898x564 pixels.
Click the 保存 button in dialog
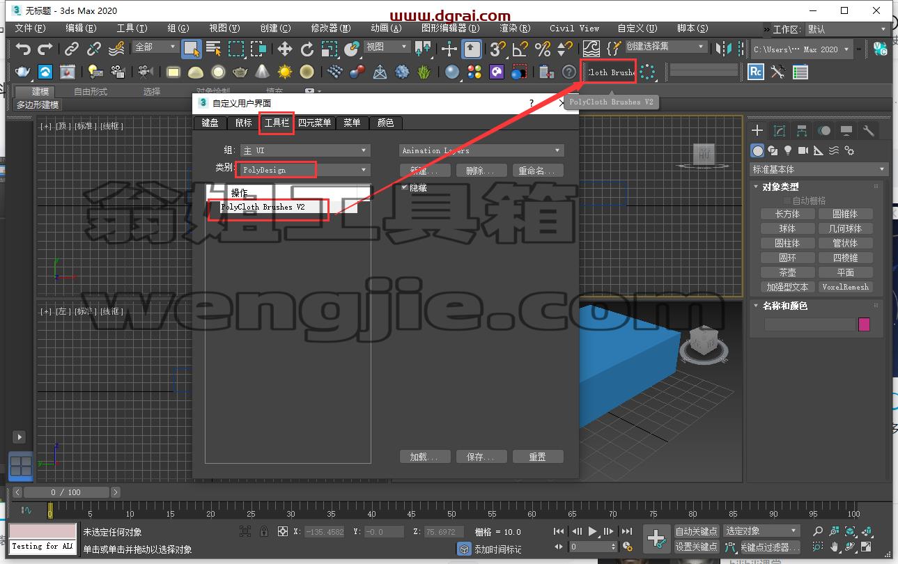pyautogui.click(x=481, y=457)
